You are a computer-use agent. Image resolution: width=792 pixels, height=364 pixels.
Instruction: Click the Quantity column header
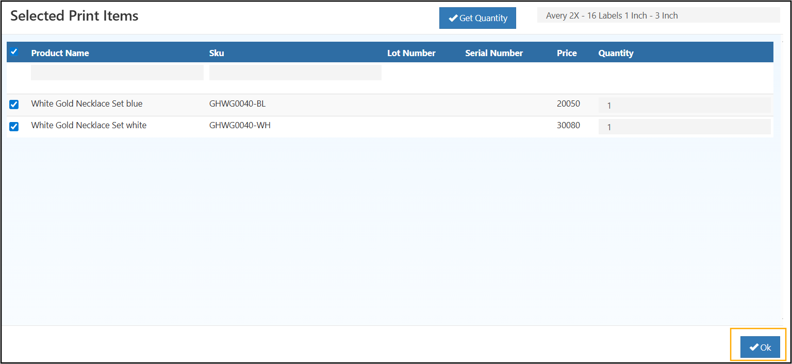click(x=616, y=53)
